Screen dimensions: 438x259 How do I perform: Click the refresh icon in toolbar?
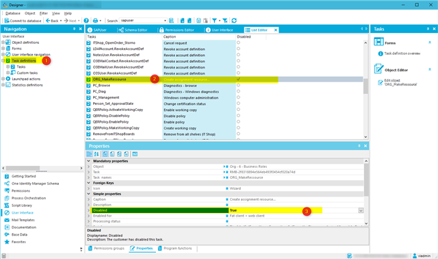234,21
